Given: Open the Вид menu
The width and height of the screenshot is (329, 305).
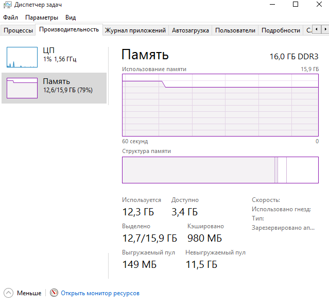Looking at the screenshot, I should click(71, 18).
